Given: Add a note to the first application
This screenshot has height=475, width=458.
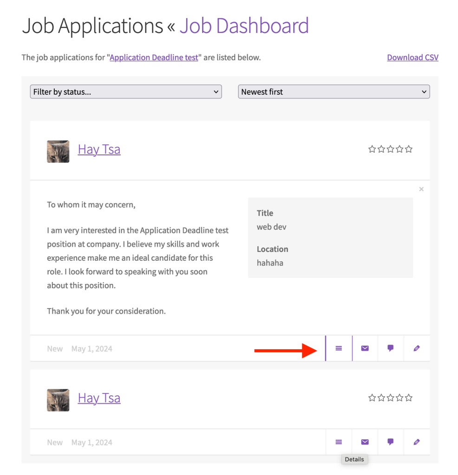Looking at the screenshot, I should click(x=391, y=348).
